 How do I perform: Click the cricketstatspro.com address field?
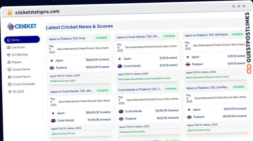tap(37, 12)
